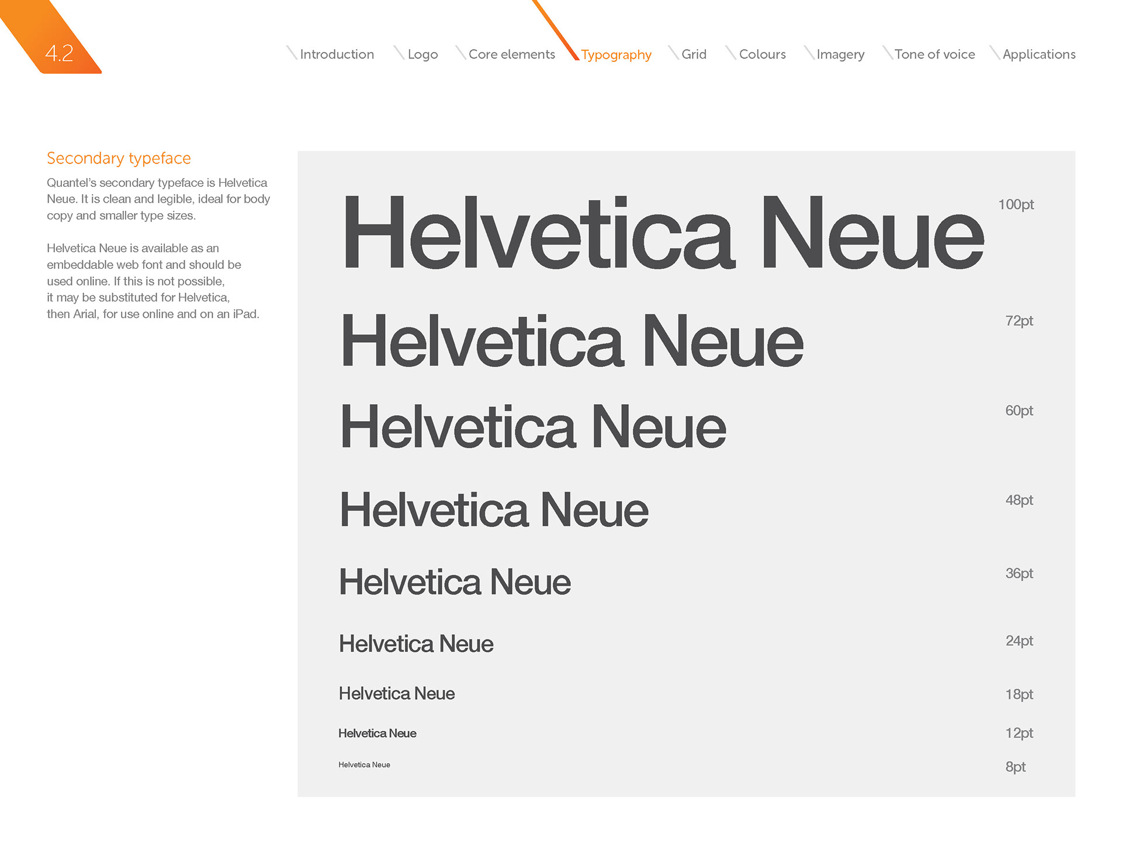
Task: Select the 12pt Helvetica Neue sample
Action: 378,733
